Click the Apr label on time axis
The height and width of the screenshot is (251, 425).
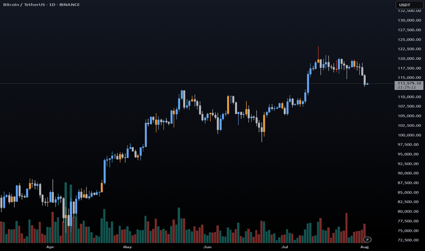50,247
